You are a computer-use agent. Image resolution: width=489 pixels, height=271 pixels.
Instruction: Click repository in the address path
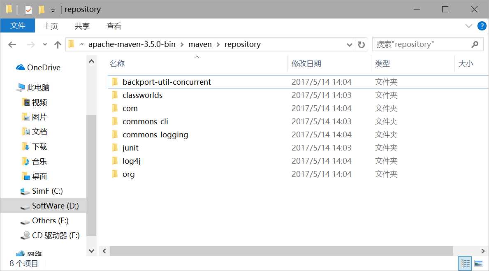[x=243, y=44]
